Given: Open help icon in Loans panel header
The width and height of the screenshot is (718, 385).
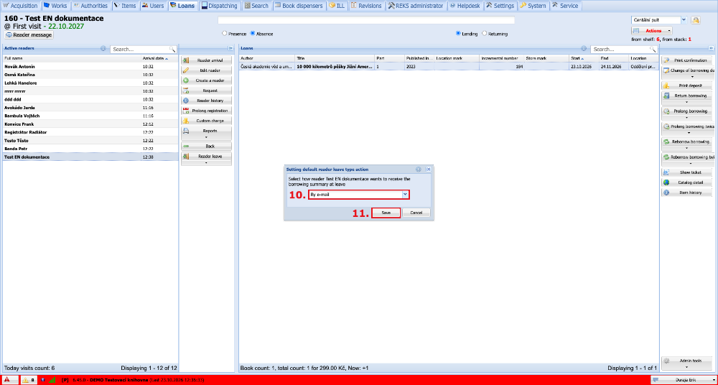Looking at the screenshot, I should click(584, 48).
